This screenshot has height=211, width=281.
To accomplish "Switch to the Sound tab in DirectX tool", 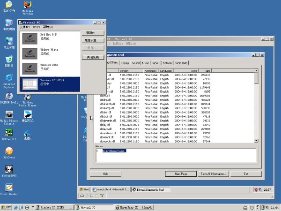I will (136, 63).
